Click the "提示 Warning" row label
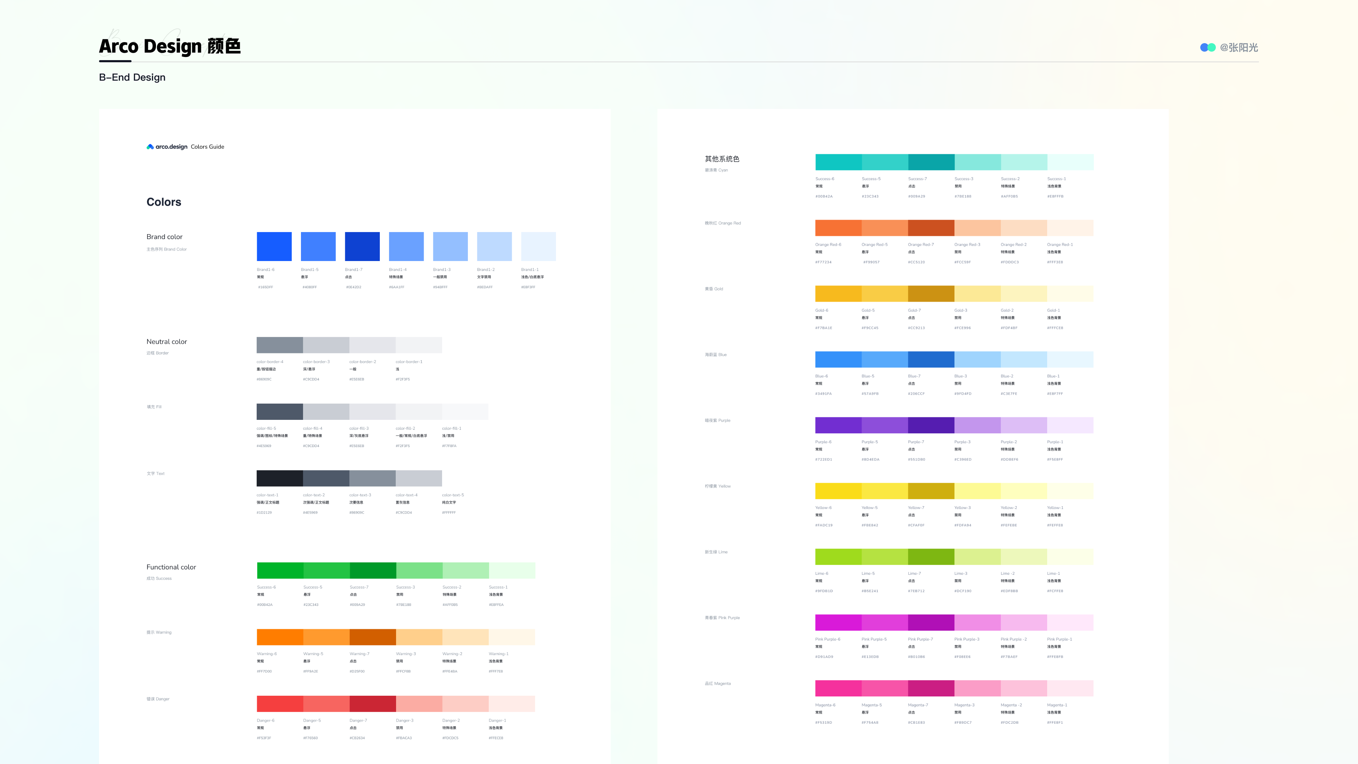The image size is (1358, 764). pyautogui.click(x=159, y=632)
